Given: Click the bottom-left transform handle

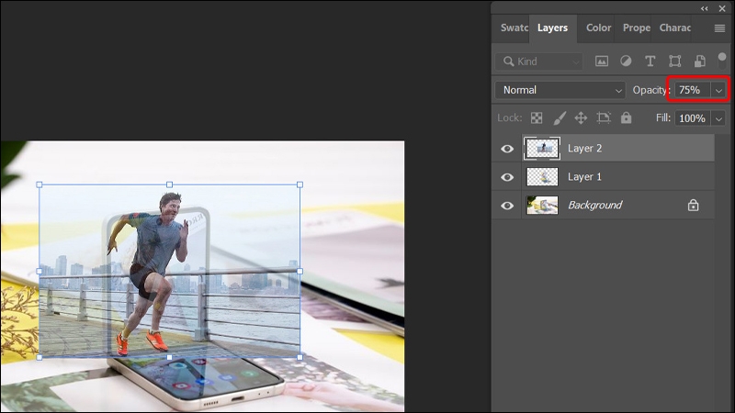Looking at the screenshot, I should pos(40,357).
